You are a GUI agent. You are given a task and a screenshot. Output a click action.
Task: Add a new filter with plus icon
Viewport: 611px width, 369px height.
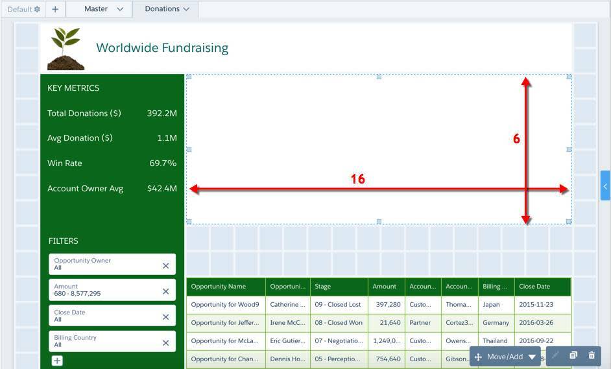coord(57,361)
